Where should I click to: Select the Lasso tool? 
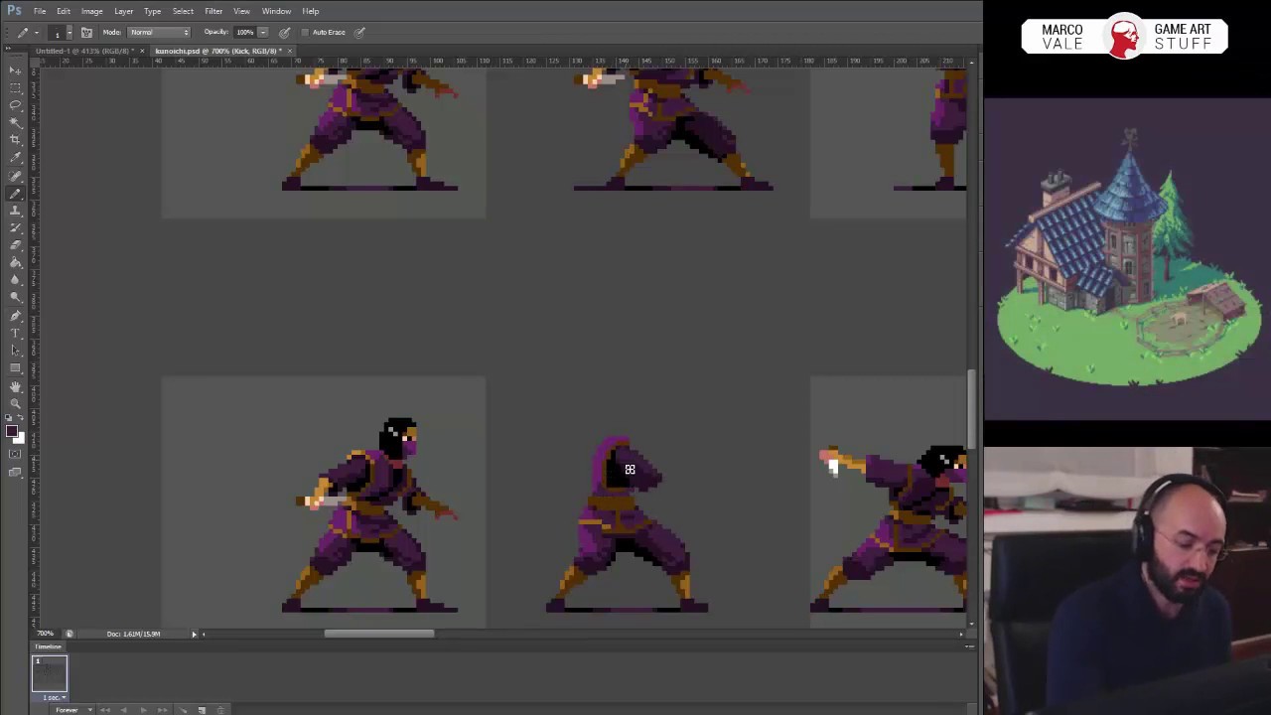(x=15, y=104)
